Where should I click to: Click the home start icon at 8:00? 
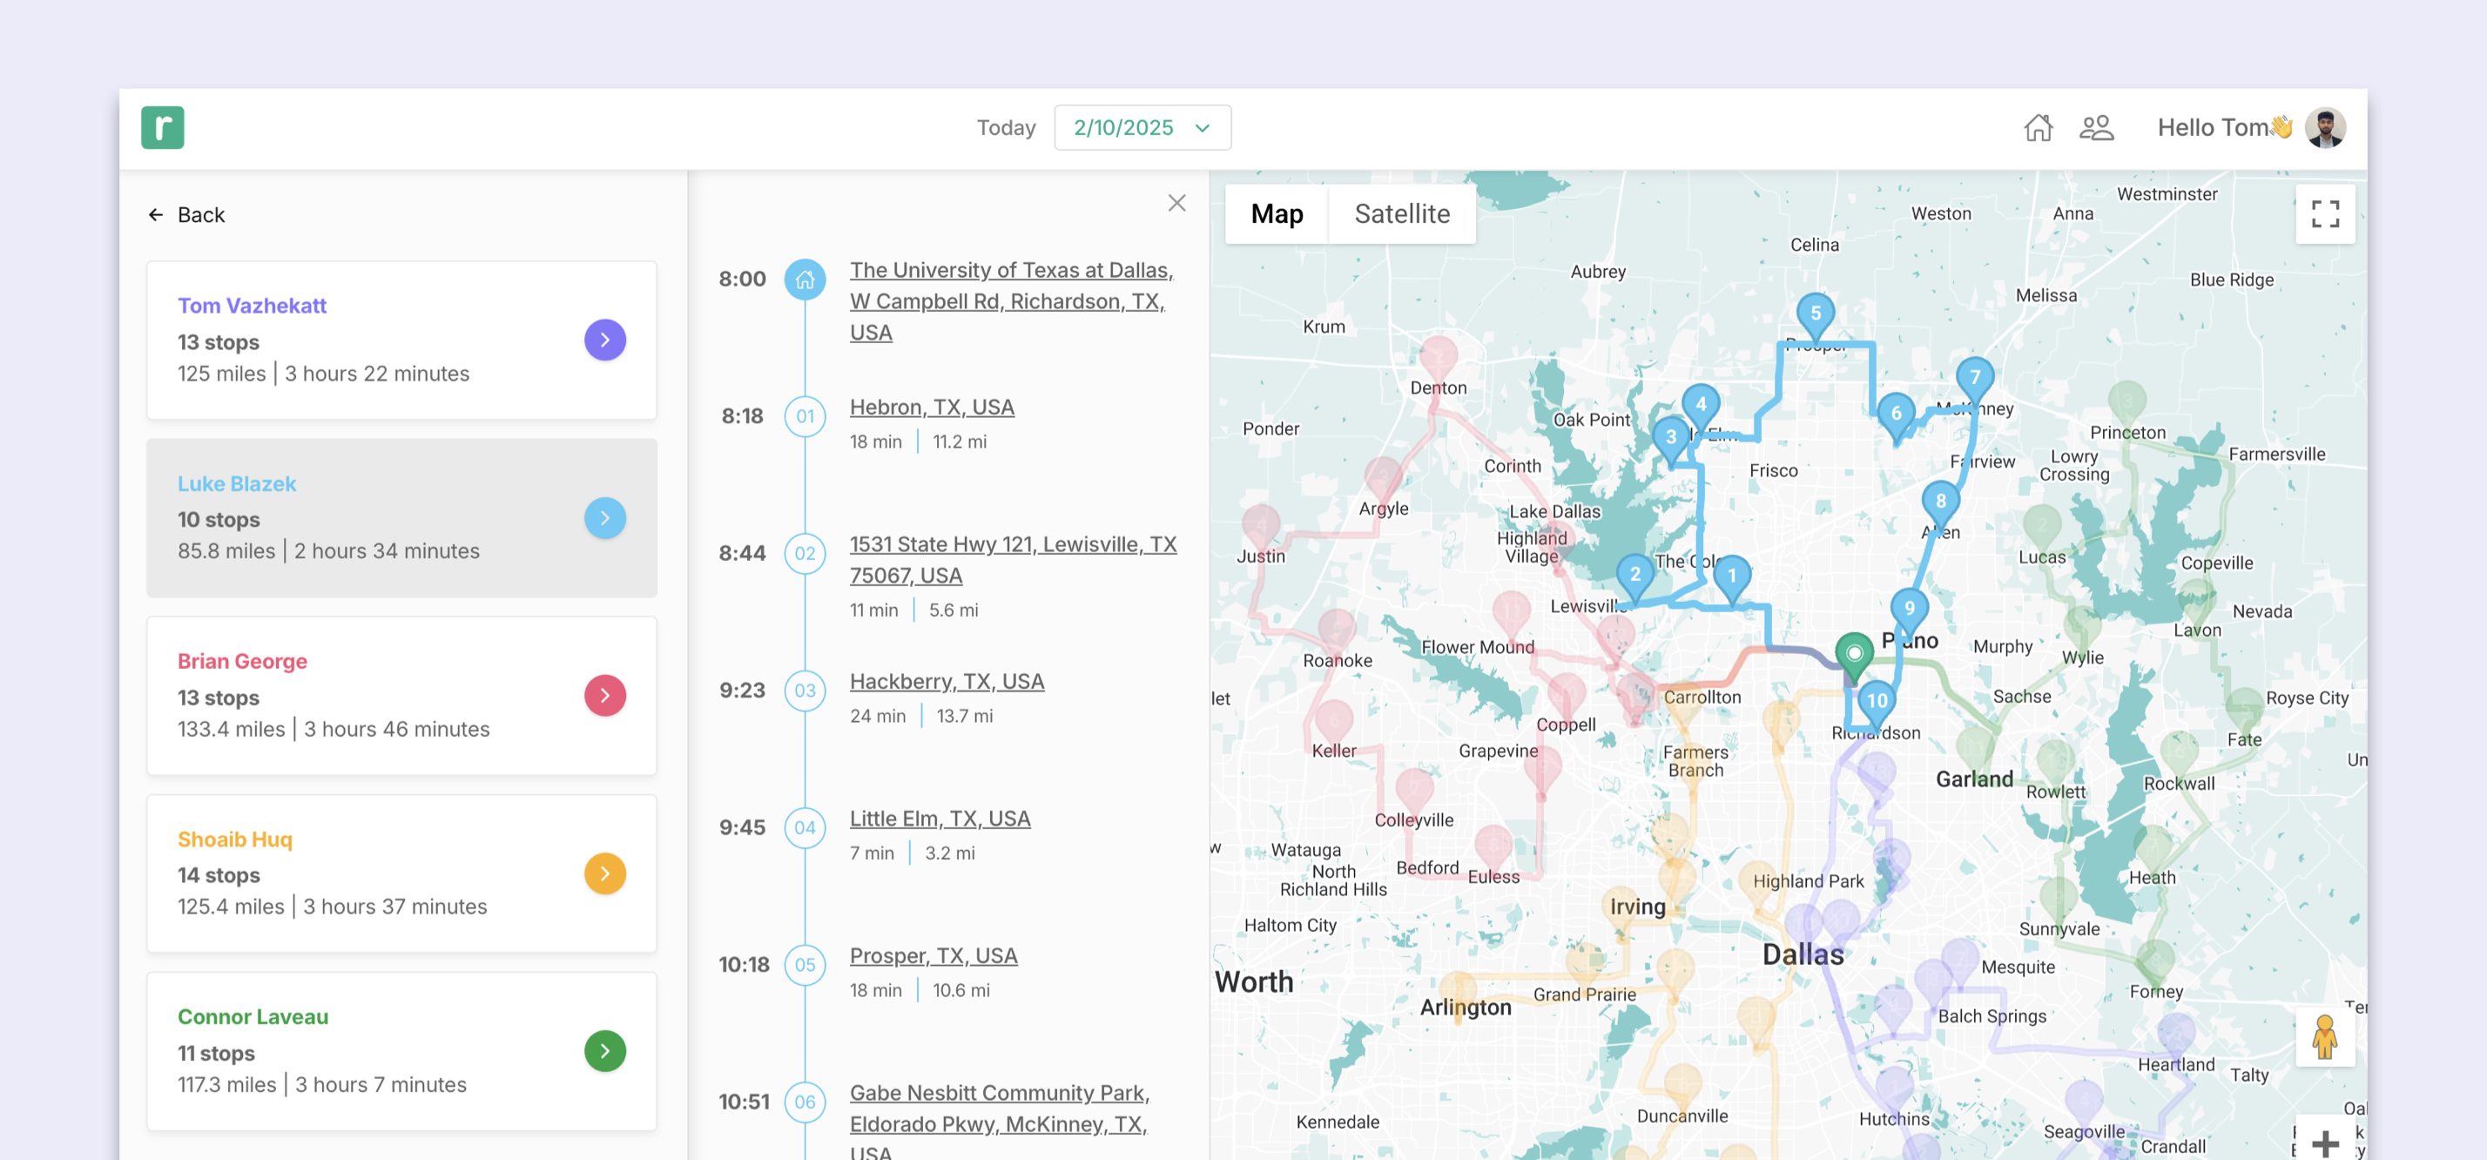pos(805,280)
